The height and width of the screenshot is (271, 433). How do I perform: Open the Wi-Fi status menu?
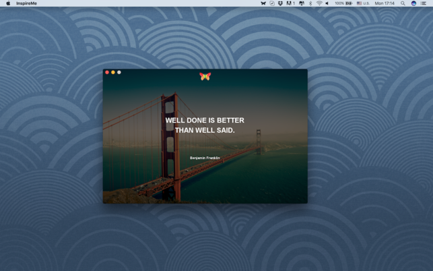click(x=319, y=3)
